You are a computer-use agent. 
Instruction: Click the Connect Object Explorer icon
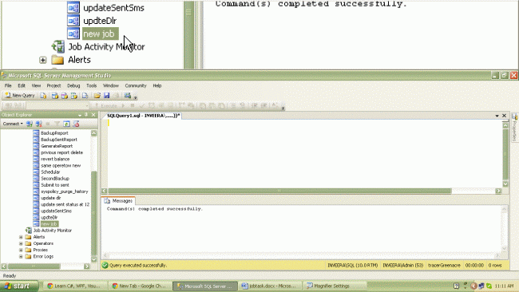[30, 124]
